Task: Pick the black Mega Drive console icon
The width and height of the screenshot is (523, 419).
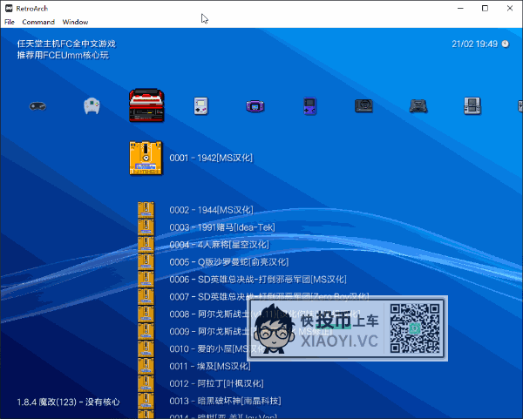Action: pos(419,106)
